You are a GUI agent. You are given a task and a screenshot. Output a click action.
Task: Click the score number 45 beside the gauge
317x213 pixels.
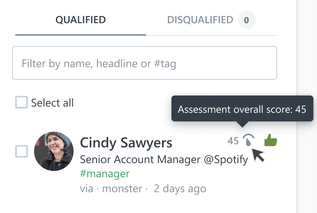tap(233, 141)
